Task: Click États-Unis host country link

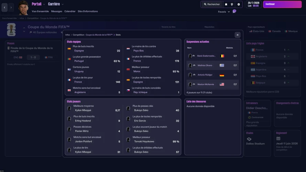Action: [x=256, y=31]
